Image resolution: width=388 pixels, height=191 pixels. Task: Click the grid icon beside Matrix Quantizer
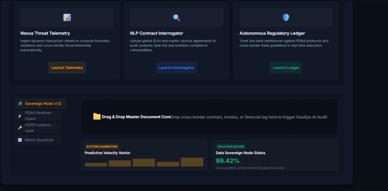click(20, 140)
